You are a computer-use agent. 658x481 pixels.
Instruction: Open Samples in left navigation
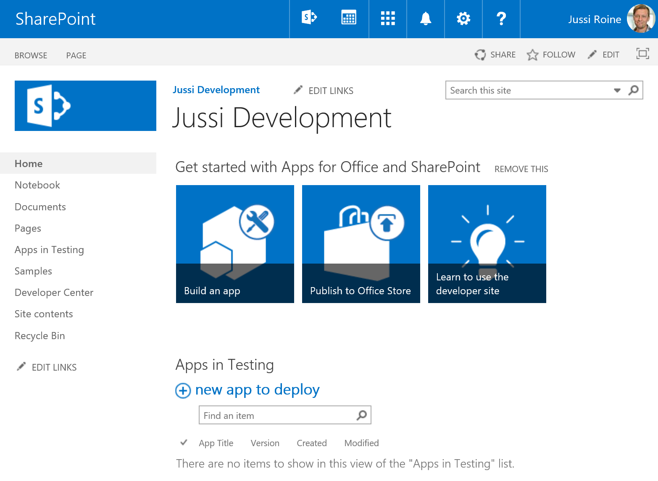[33, 271]
